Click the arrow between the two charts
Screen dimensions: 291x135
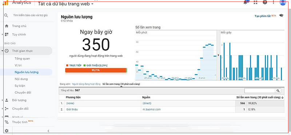coord(219,55)
